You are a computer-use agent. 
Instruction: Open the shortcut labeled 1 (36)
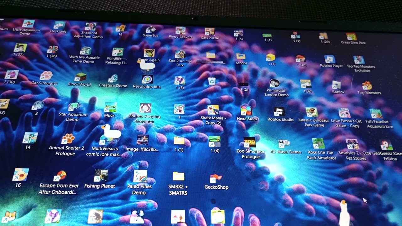click(x=52, y=50)
